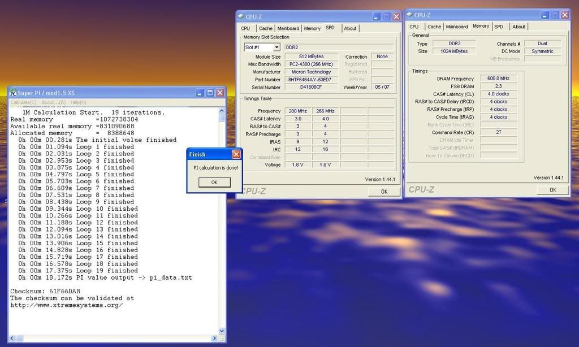Viewport: 579px width, 347px height.
Task: Click the scroll-up arrow in Super PI
Action: click(222, 111)
